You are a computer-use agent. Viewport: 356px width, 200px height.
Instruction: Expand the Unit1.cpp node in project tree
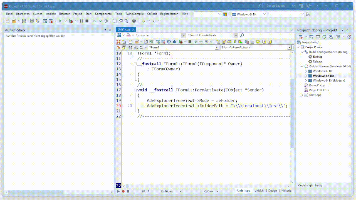302,95
